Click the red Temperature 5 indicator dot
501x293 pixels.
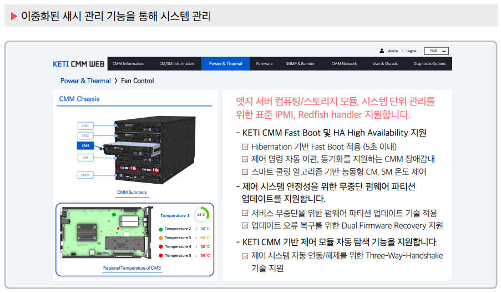(161, 255)
